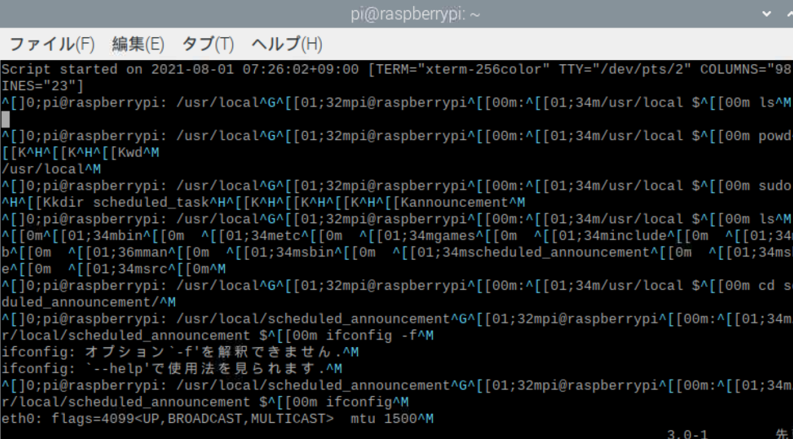Click the 'duled_announcement/^M' line
Viewport: 793px width, 439px height.
[x=89, y=302]
